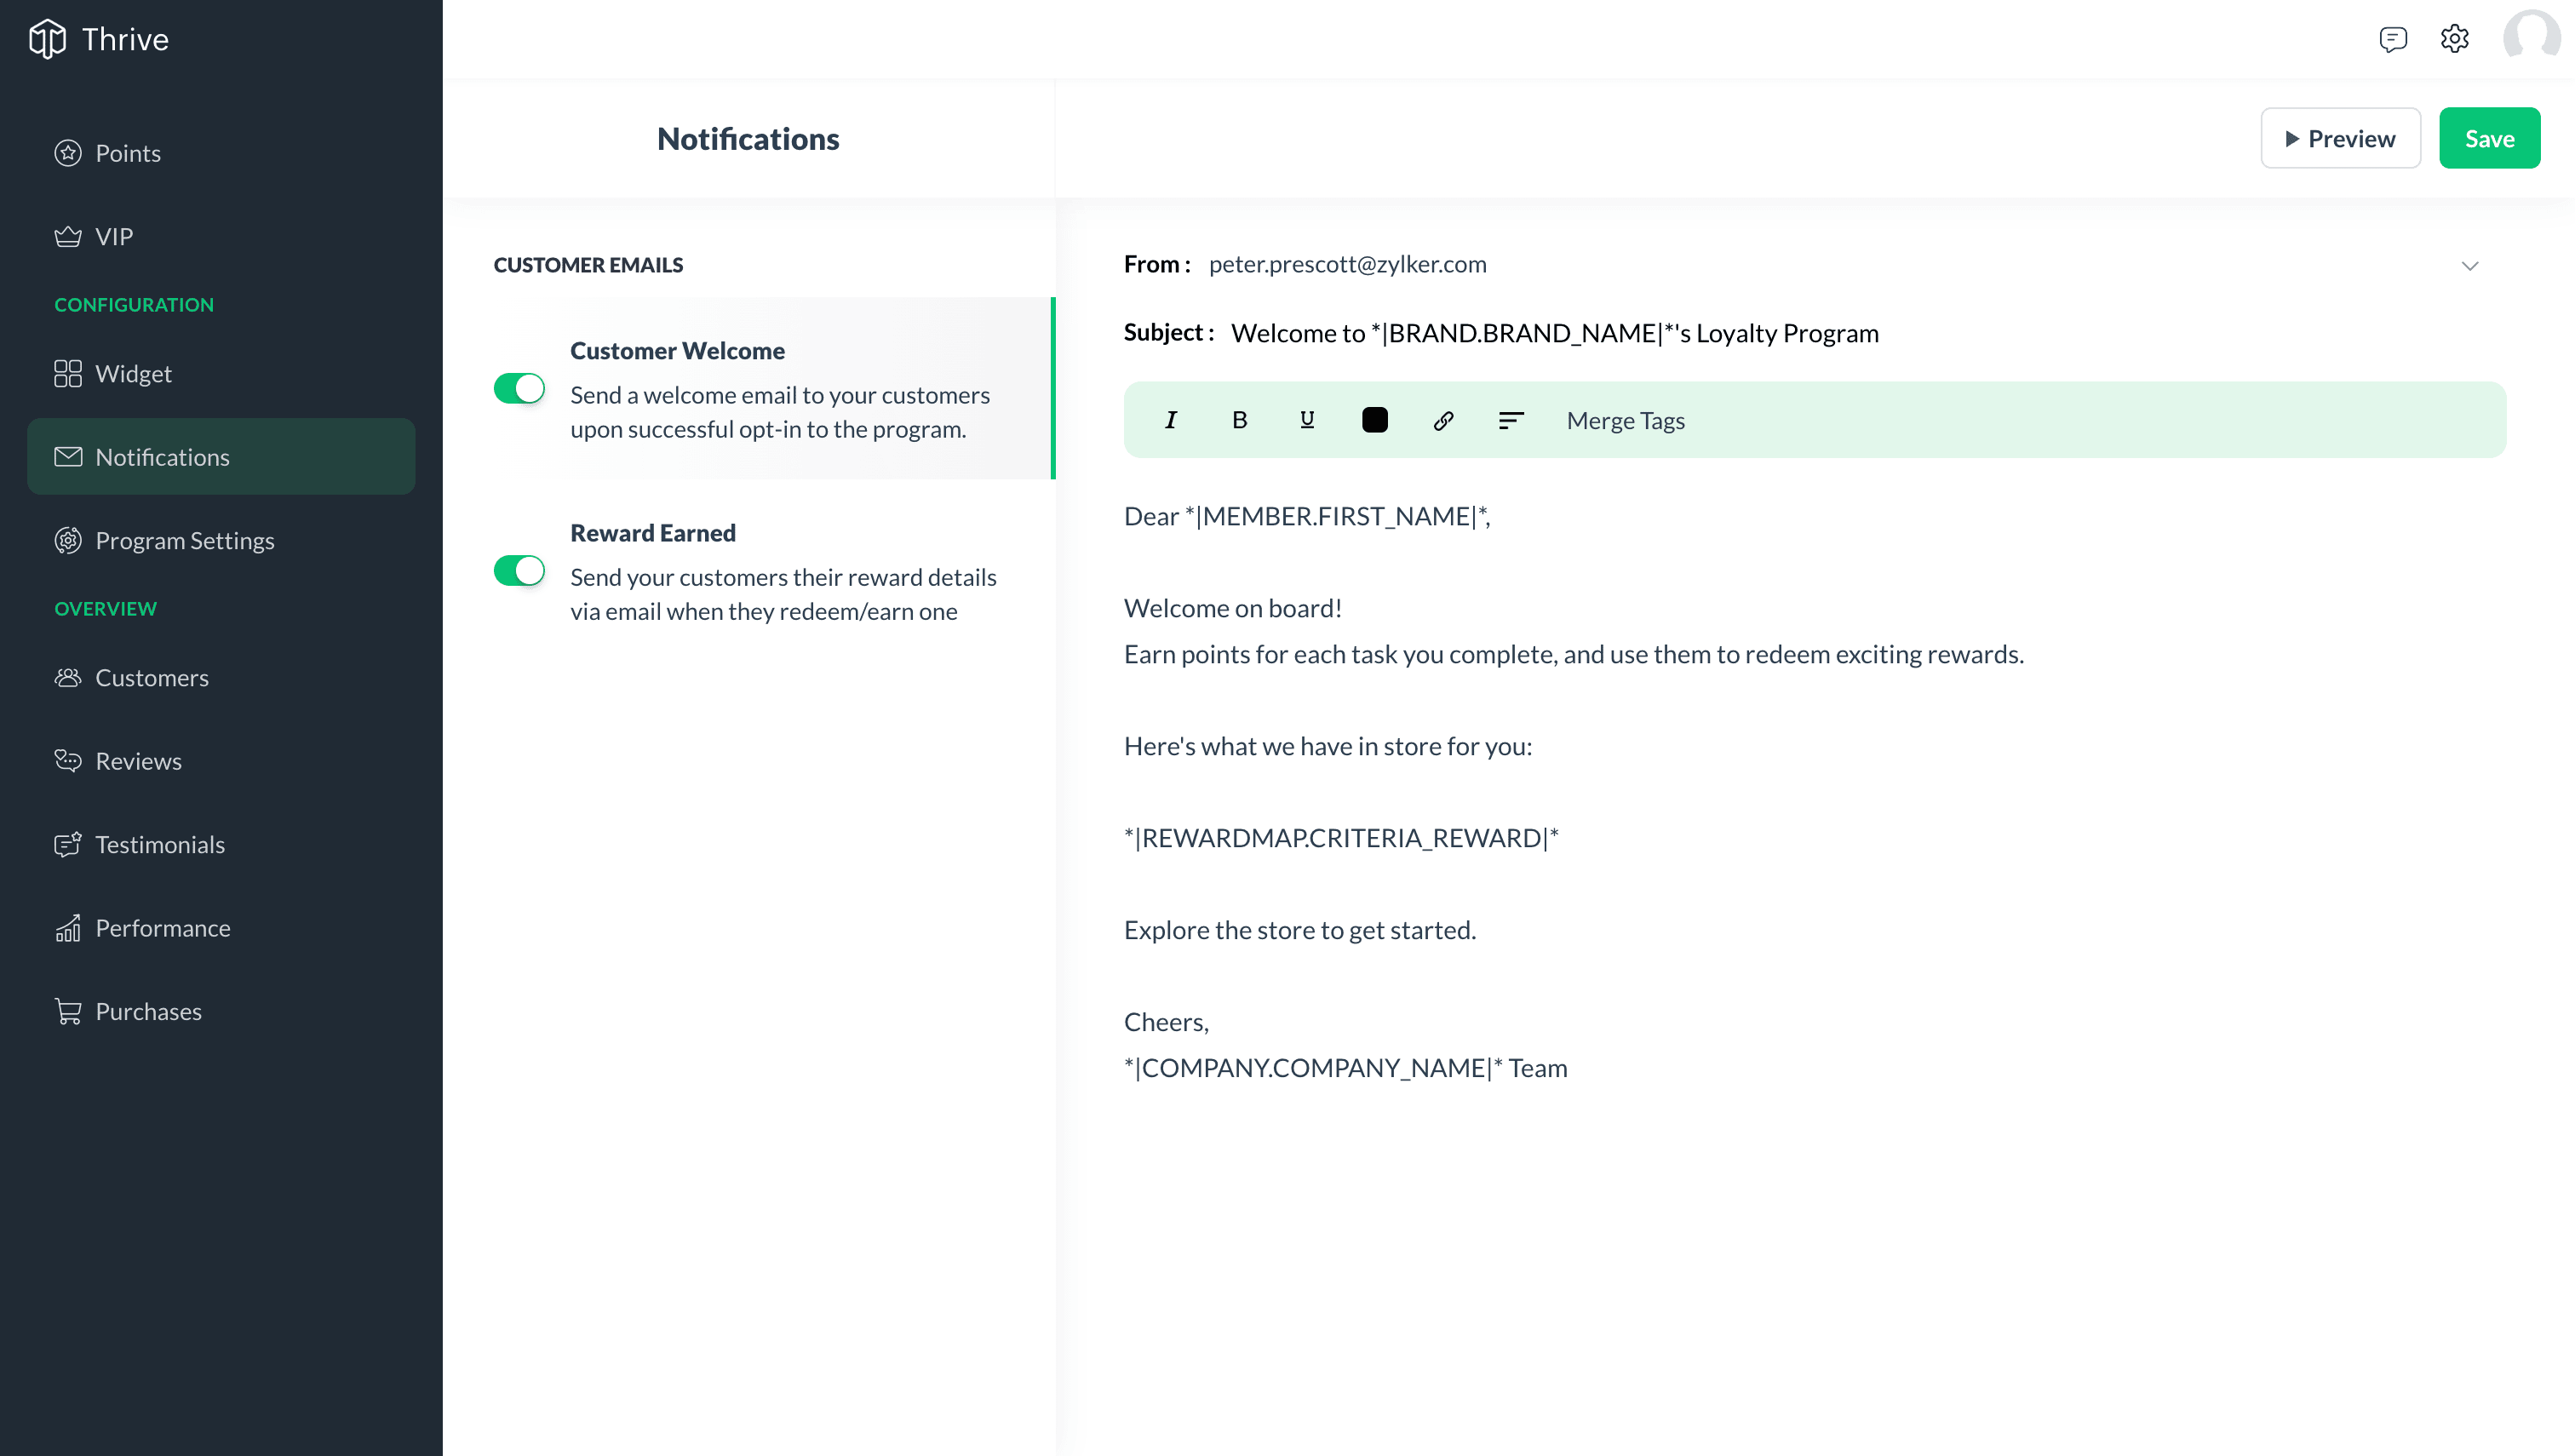Open the Points section
2575x1456 pixels.
(128, 152)
